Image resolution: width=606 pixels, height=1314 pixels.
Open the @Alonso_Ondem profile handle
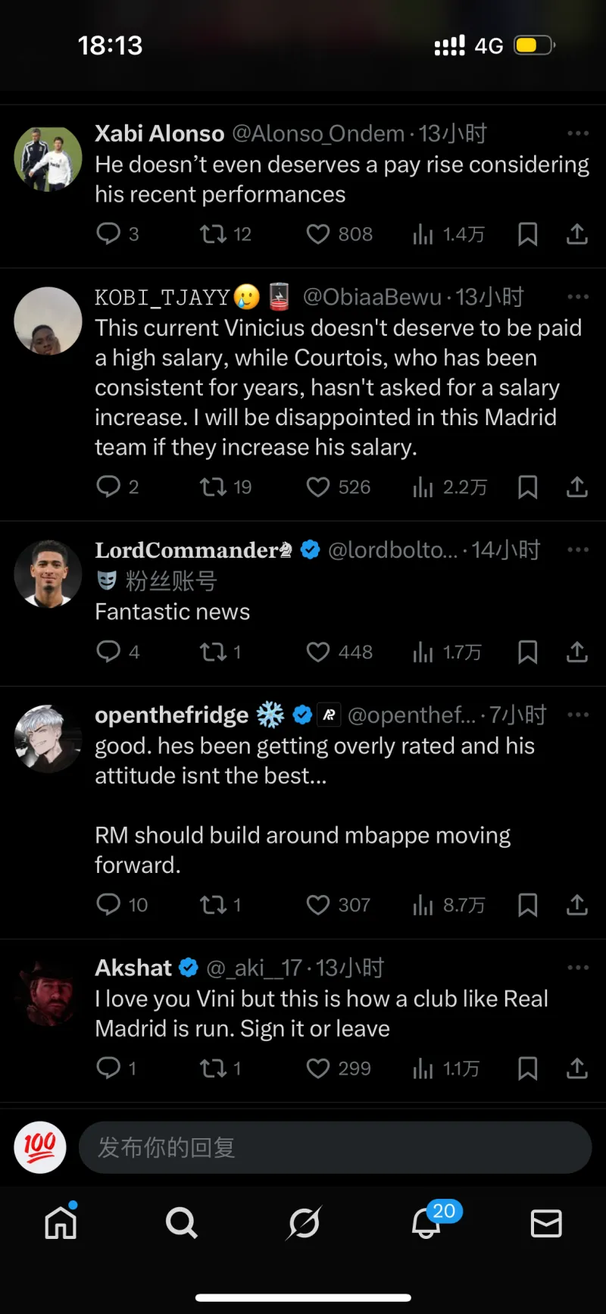(x=318, y=134)
